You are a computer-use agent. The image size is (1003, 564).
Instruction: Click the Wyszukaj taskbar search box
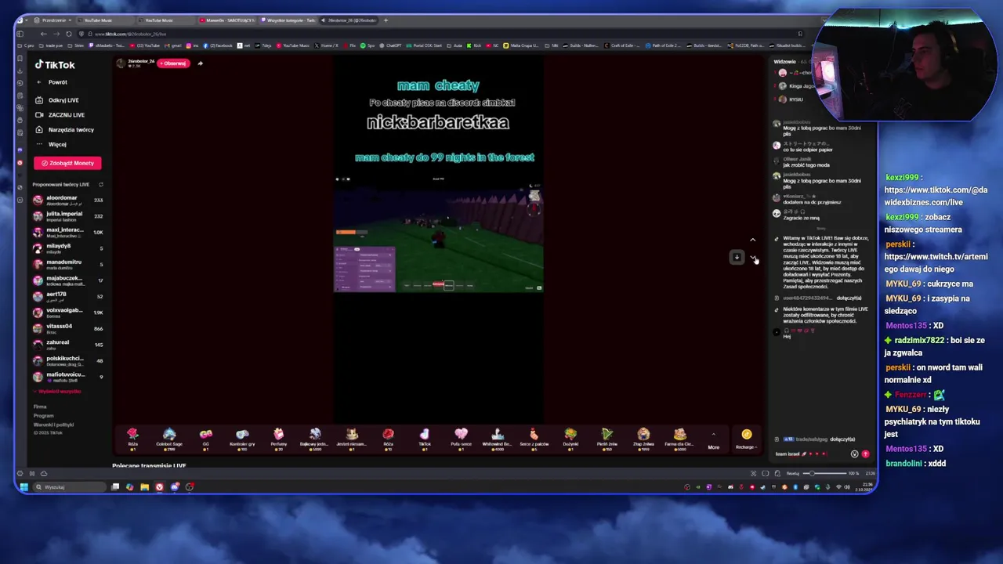(69, 487)
